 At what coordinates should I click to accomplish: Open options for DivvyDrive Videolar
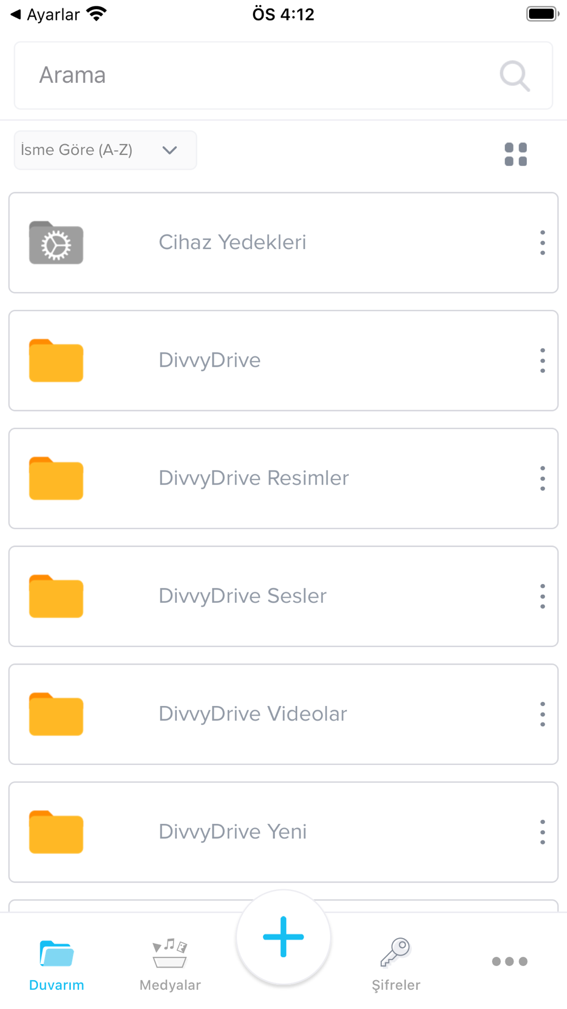click(543, 714)
